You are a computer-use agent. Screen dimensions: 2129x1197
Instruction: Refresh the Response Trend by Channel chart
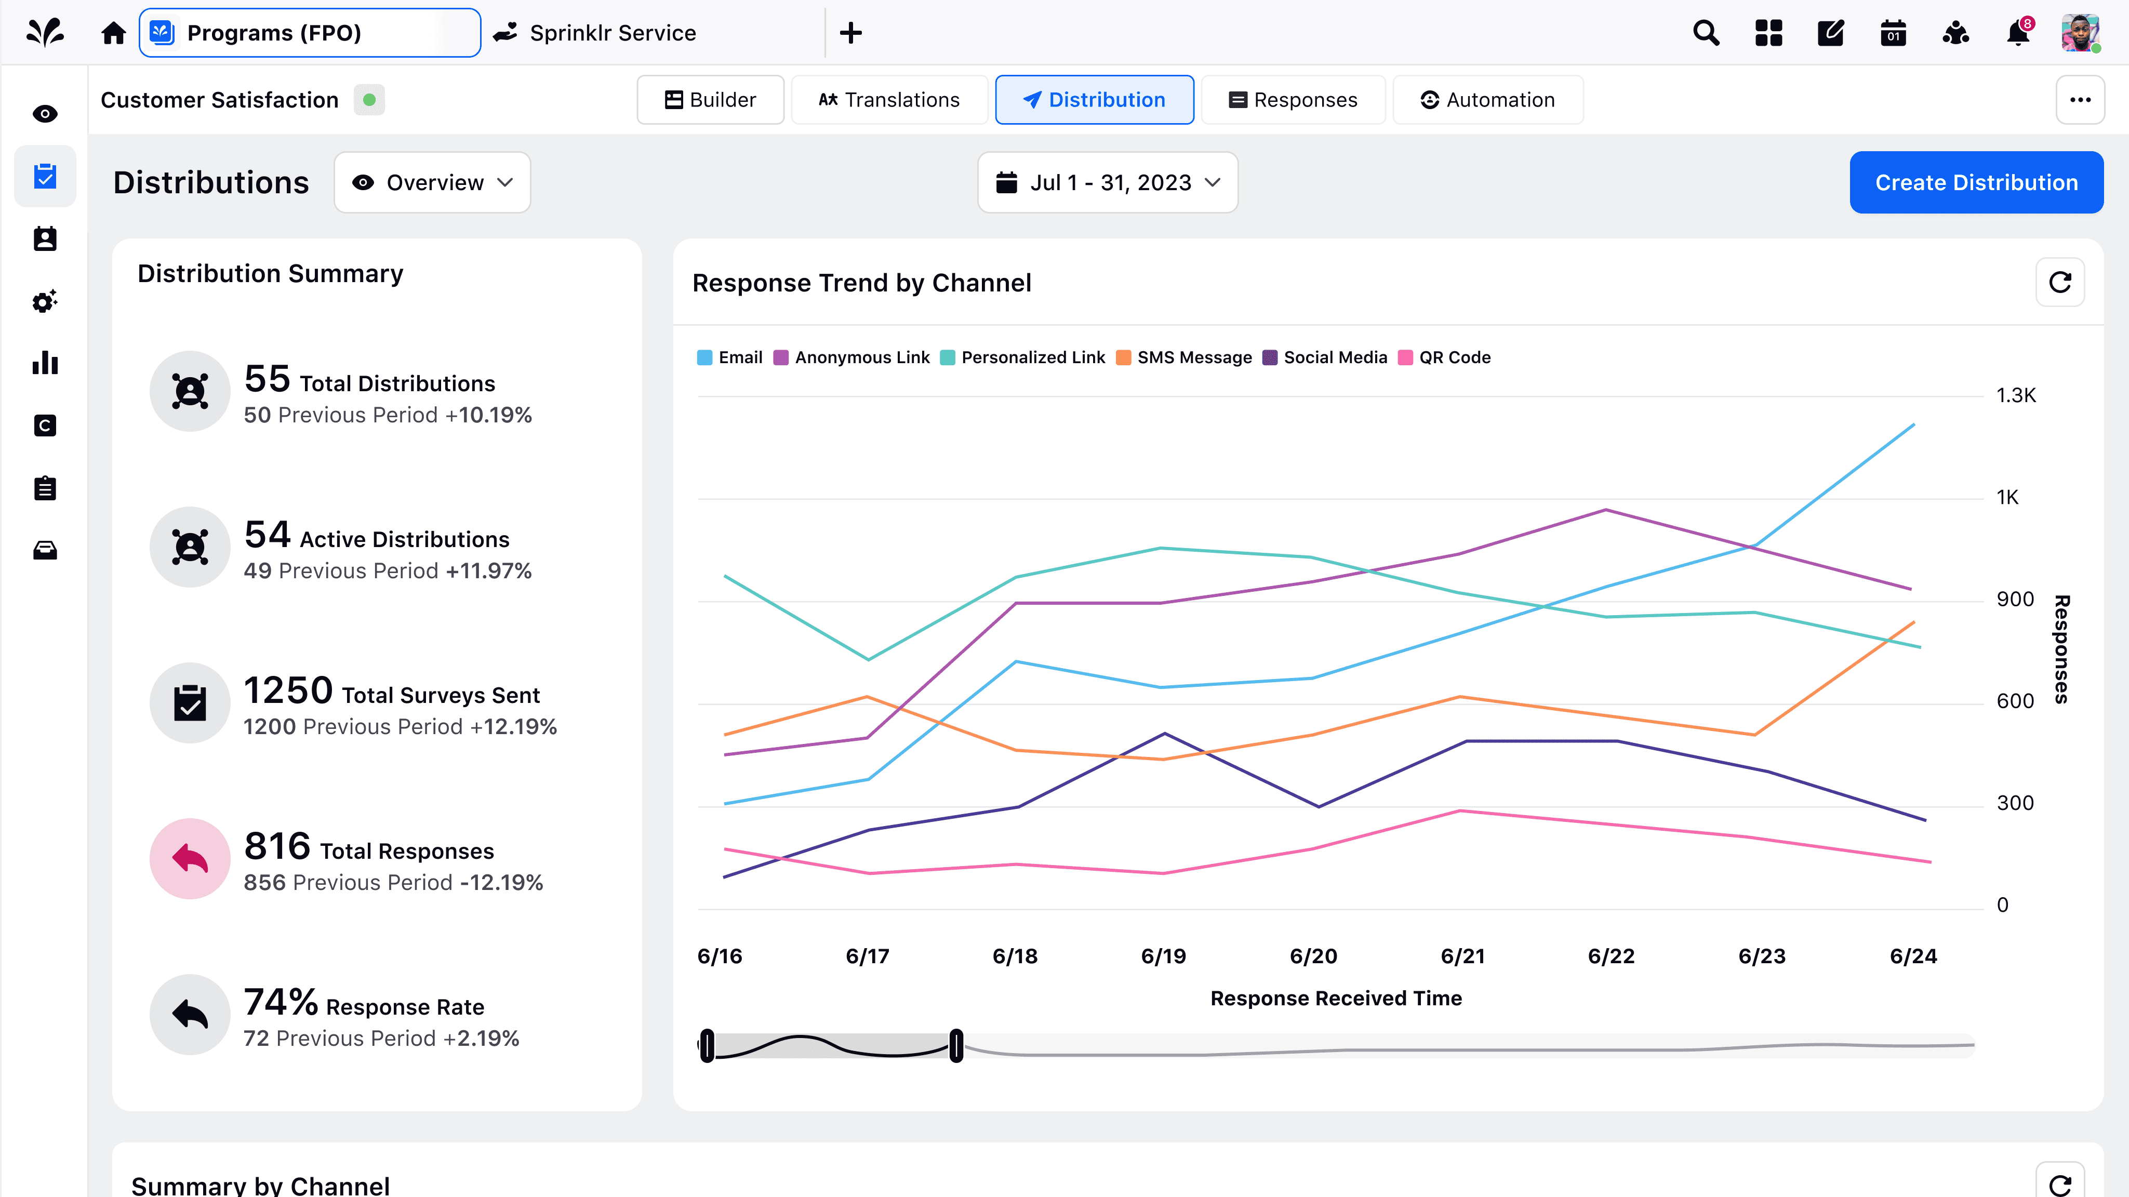2059,283
